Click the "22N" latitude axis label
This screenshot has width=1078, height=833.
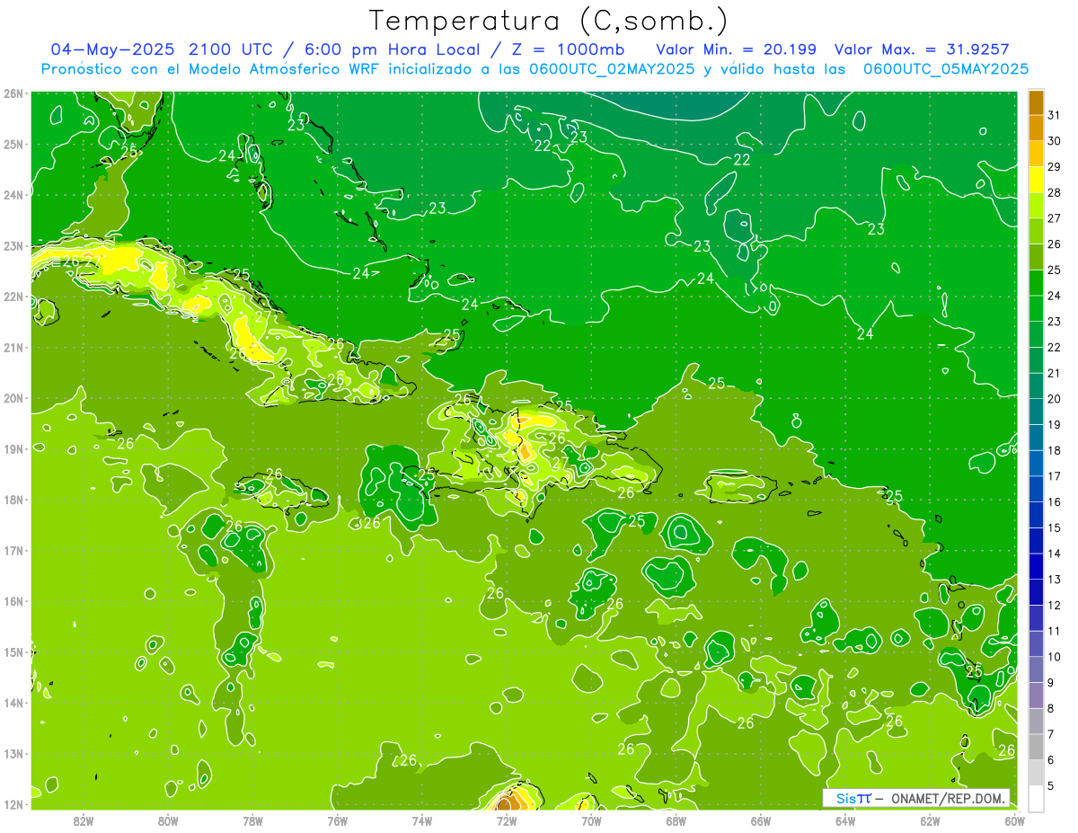pos(14,297)
